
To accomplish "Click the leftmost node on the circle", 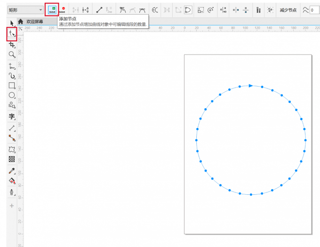I will (x=196, y=140).
